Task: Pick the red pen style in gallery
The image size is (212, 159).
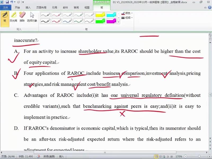Action: tap(56, 15)
